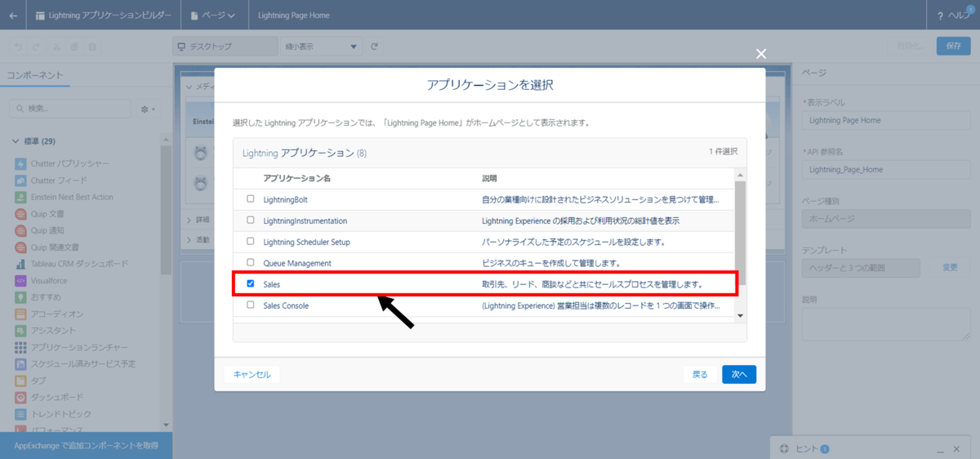The width and height of the screenshot is (980, 459).
Task: Click the 次へ button
Action: [739, 374]
